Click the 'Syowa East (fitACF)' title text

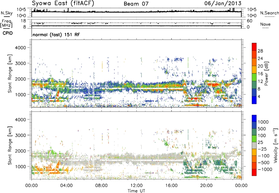coord(63,3)
